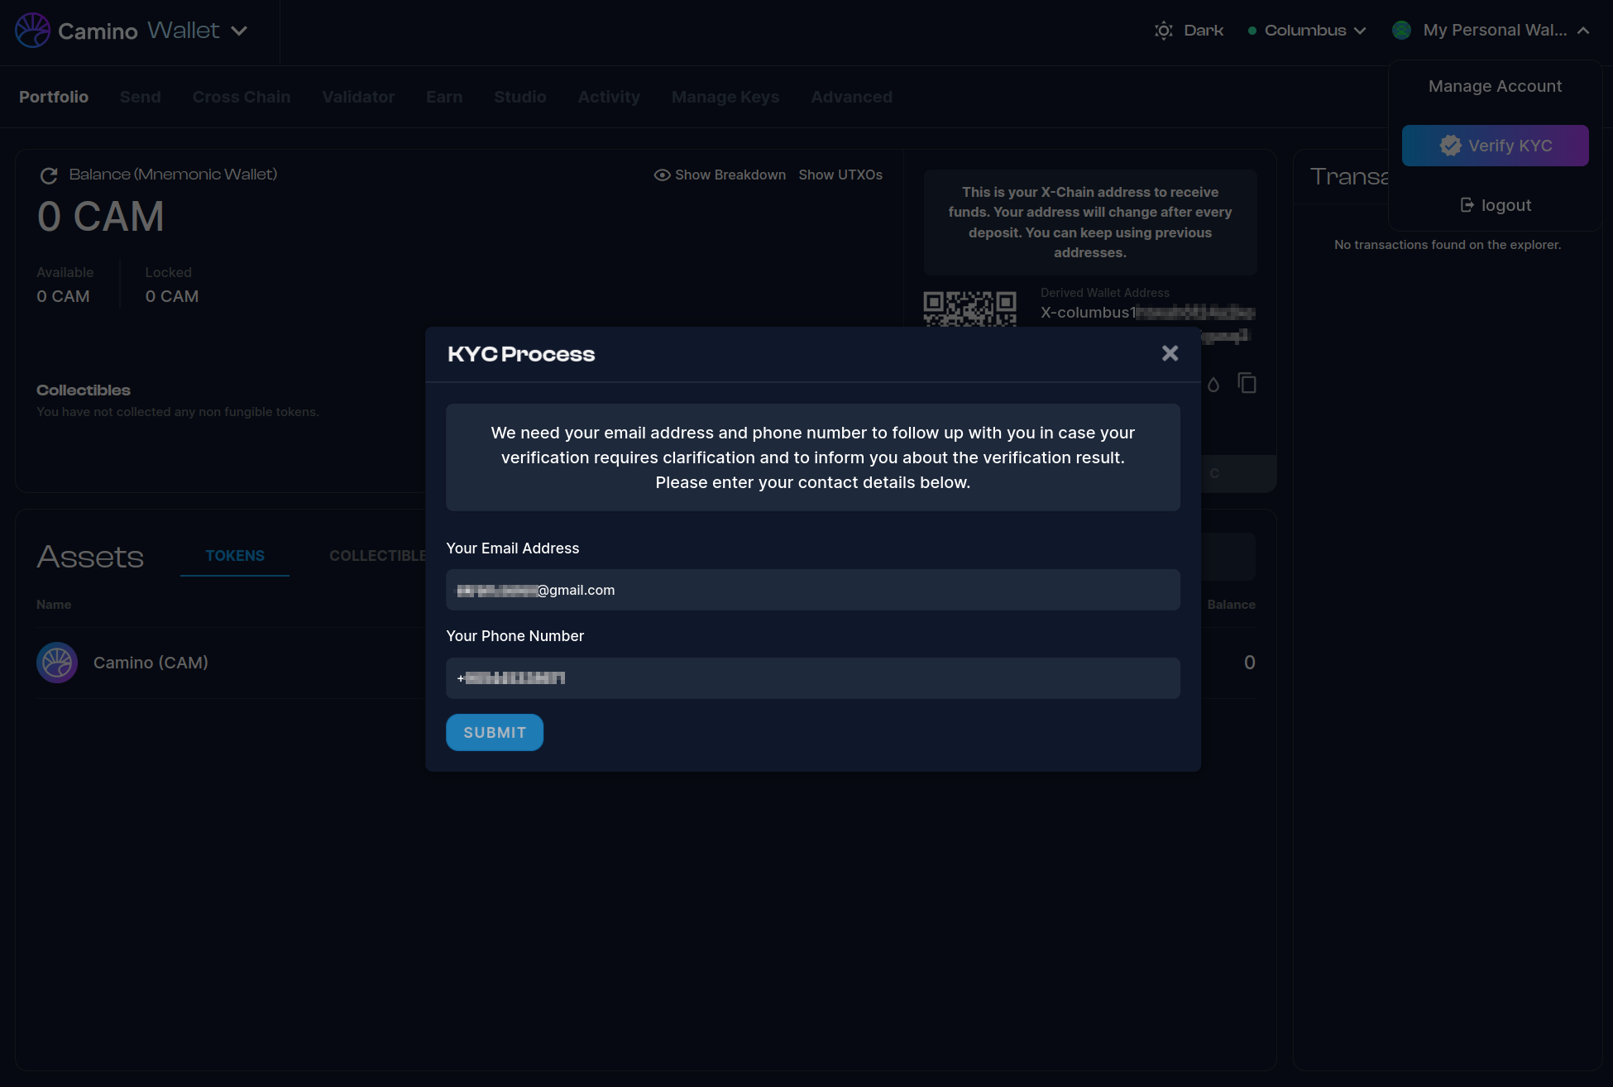Open the Columbus network dropdown
This screenshot has width=1613, height=1087.
(x=1307, y=31)
